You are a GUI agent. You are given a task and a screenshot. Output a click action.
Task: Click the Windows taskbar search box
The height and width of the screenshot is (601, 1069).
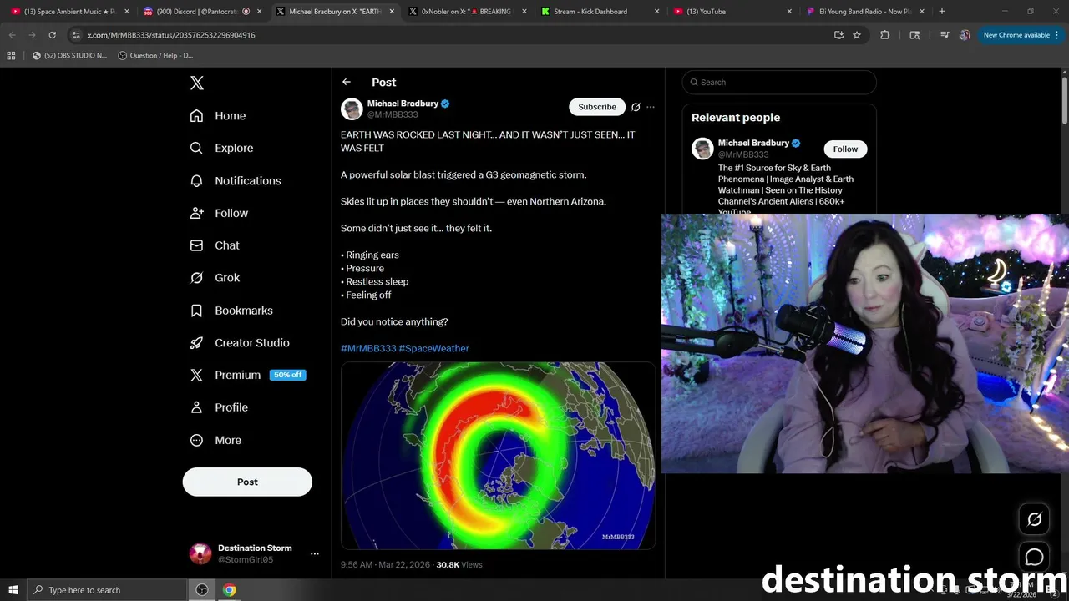click(106, 590)
